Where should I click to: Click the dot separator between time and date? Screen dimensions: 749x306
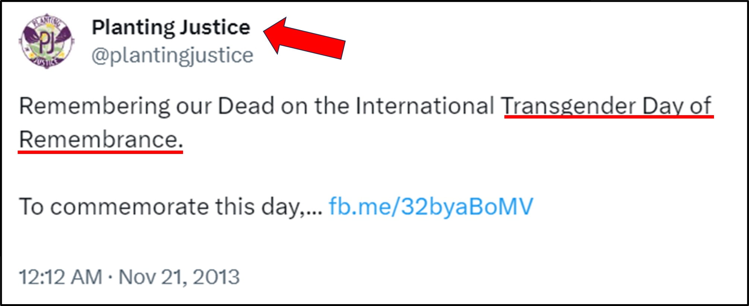(110, 277)
